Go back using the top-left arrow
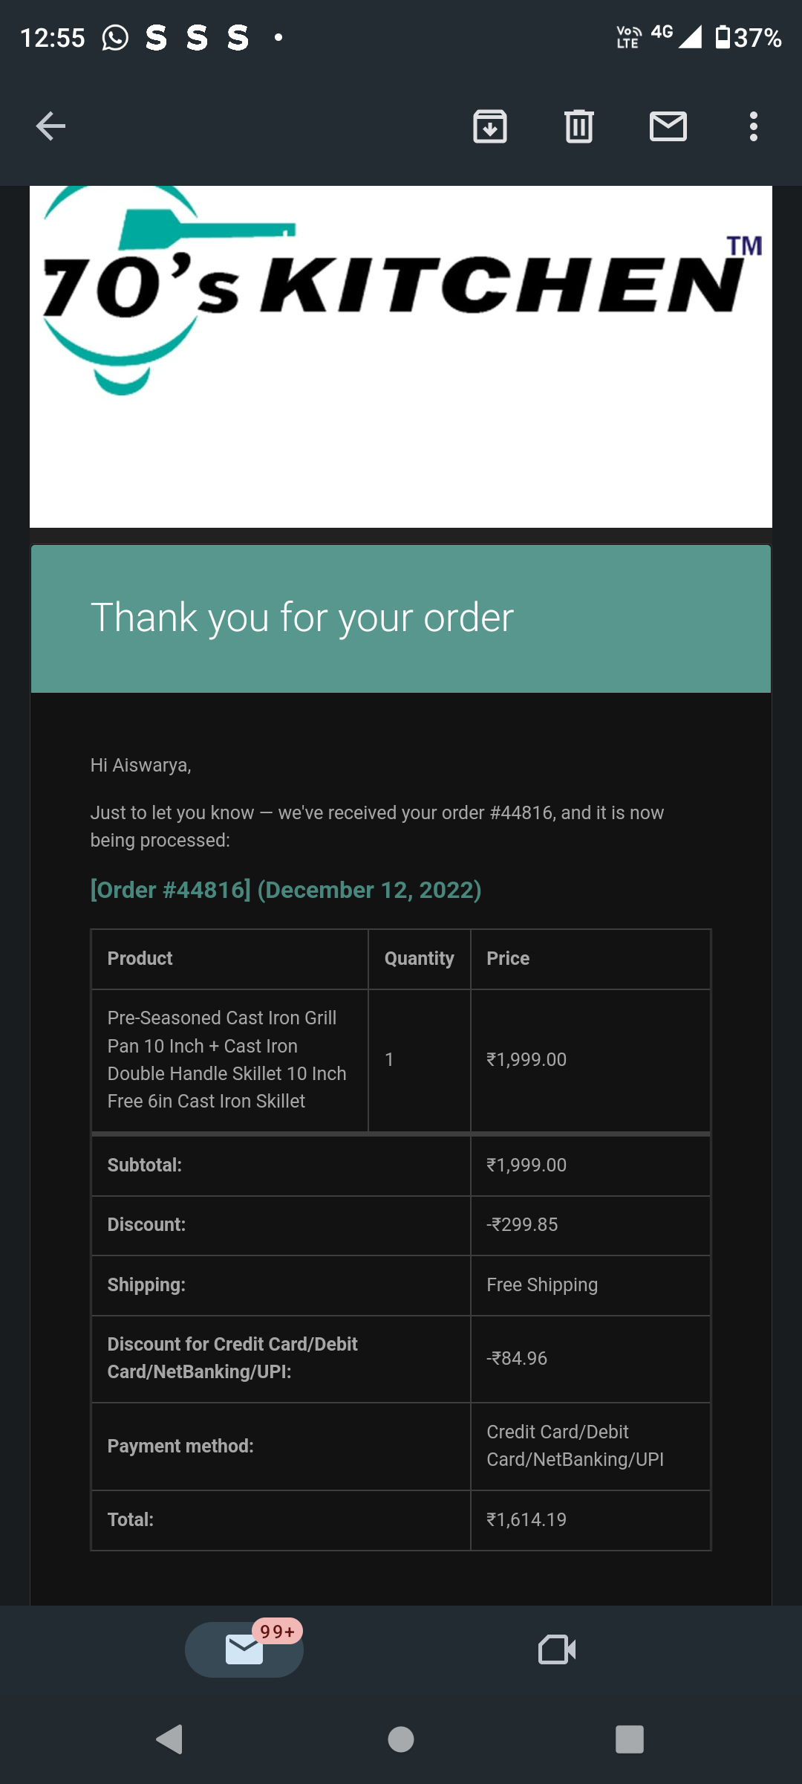The image size is (802, 1784). pyautogui.click(x=50, y=126)
